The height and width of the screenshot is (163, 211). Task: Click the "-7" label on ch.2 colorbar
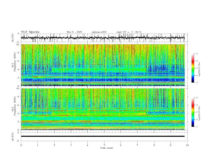[196, 127]
